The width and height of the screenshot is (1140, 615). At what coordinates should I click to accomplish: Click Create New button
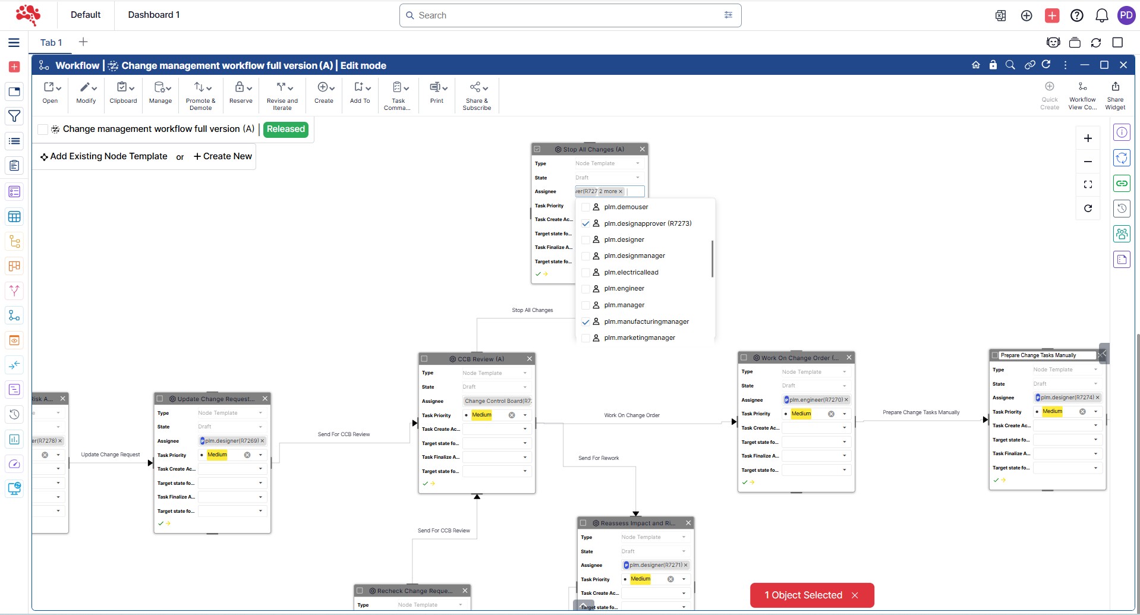pos(223,156)
